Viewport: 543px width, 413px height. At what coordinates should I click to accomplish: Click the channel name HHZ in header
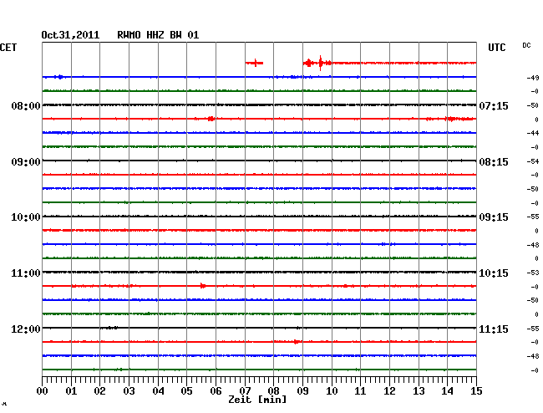click(155, 35)
